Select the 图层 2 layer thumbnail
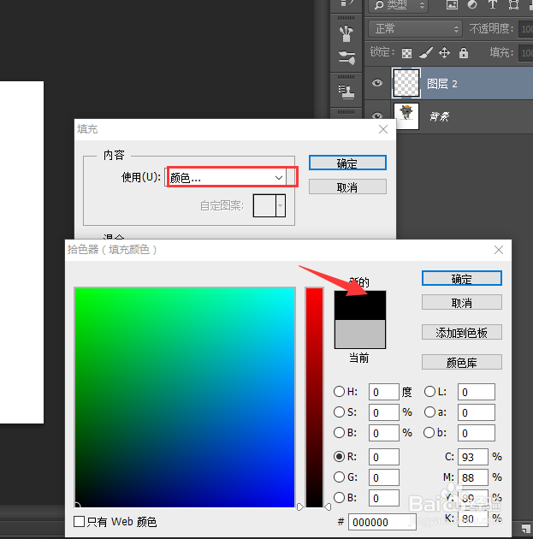The width and height of the screenshot is (533, 539). pos(406,83)
